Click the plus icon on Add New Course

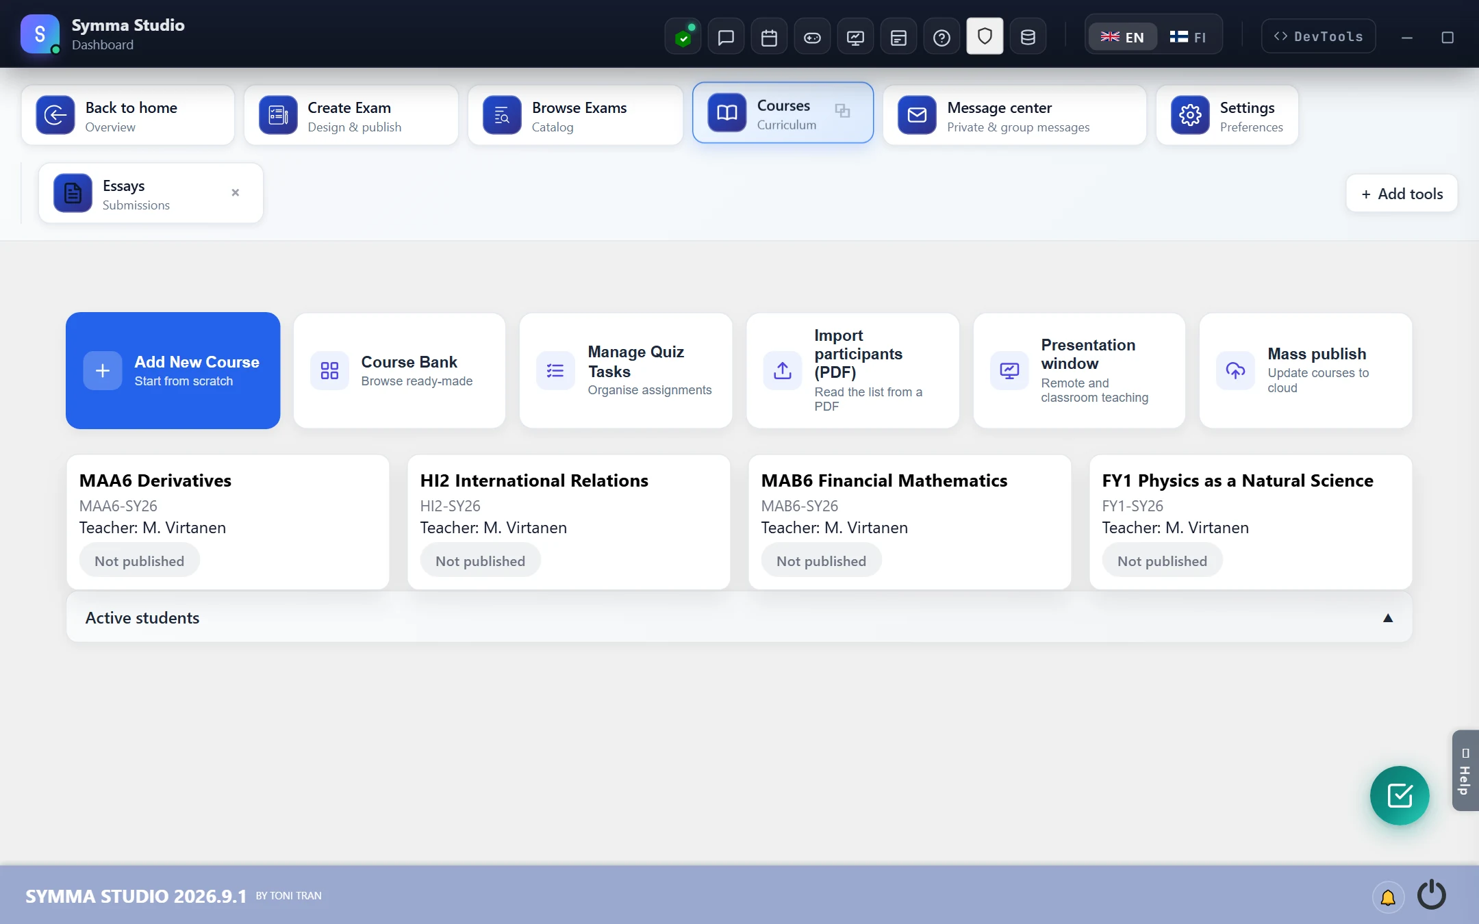(x=103, y=371)
